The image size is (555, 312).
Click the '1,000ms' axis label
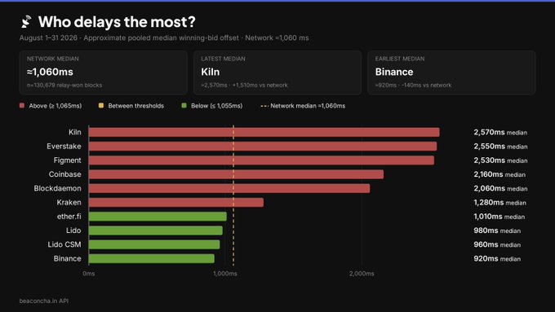[x=225, y=274]
